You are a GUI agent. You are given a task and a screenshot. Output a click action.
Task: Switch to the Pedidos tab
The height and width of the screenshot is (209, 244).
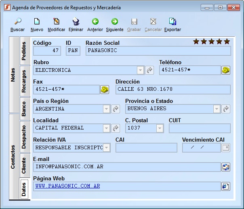pyautogui.click(x=24, y=51)
